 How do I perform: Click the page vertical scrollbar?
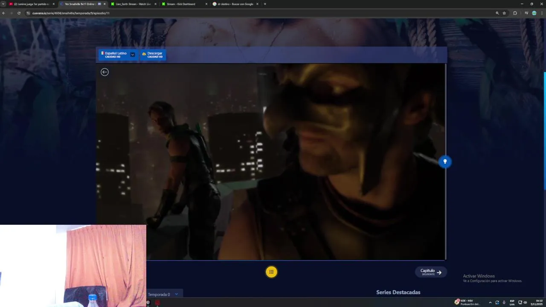tap(545, 131)
